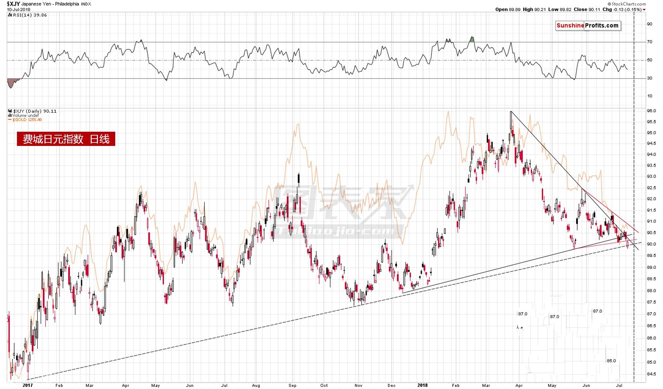The height and width of the screenshot is (389, 663).
Task: Click the RSI 70 level on right axis
Action: pos(650,42)
